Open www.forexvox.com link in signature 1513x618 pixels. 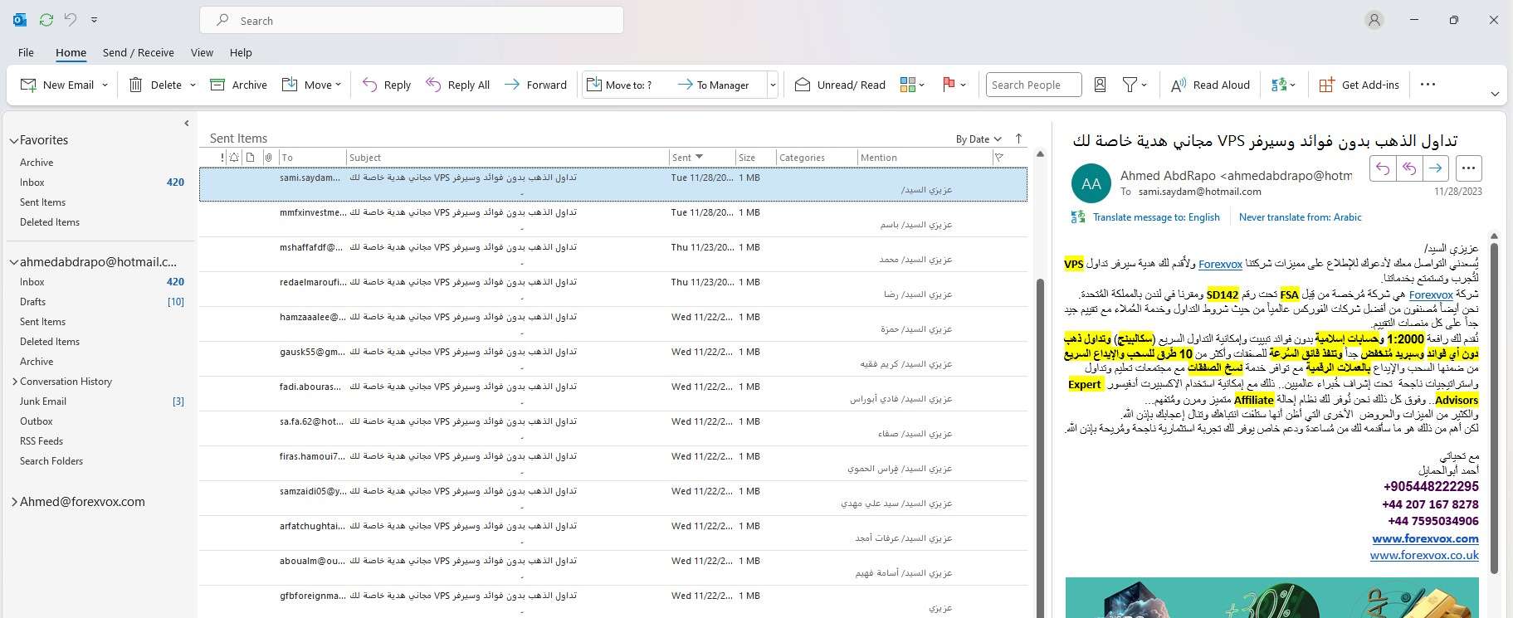pyautogui.click(x=1424, y=538)
